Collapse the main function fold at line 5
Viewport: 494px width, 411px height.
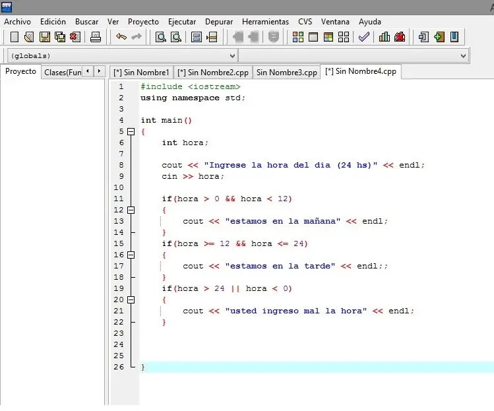[131, 131]
